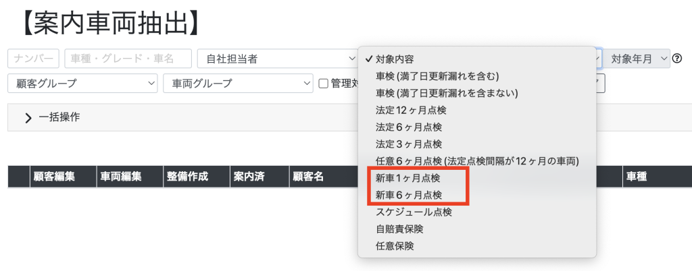Click the ナンバー input field

tap(33, 59)
